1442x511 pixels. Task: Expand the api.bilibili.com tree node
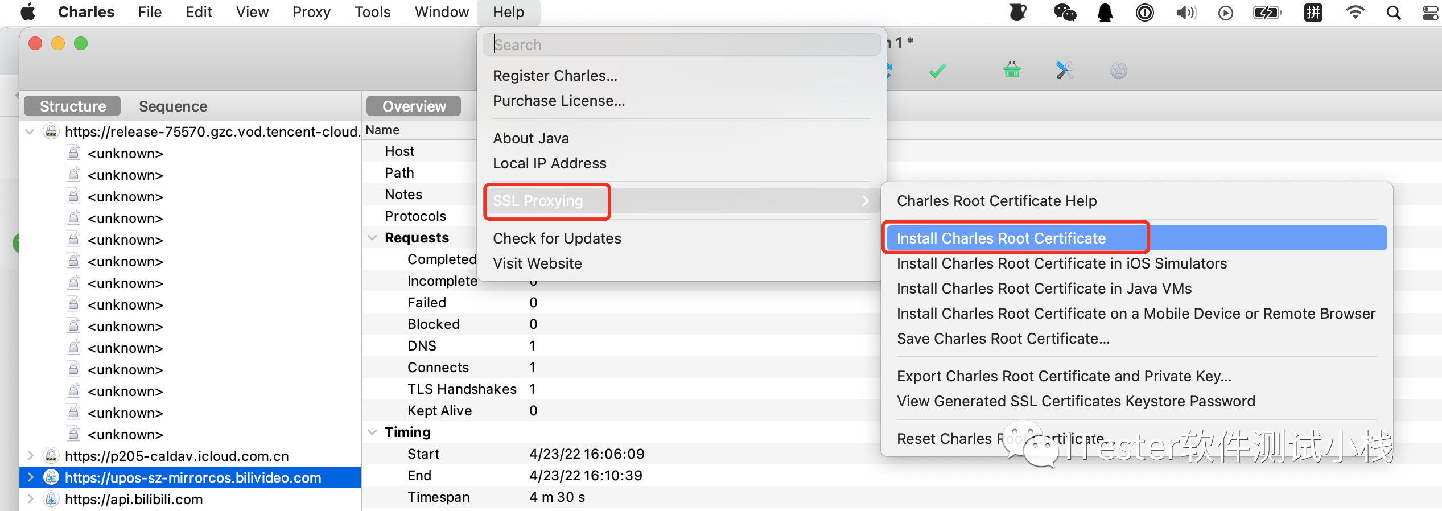click(30, 499)
